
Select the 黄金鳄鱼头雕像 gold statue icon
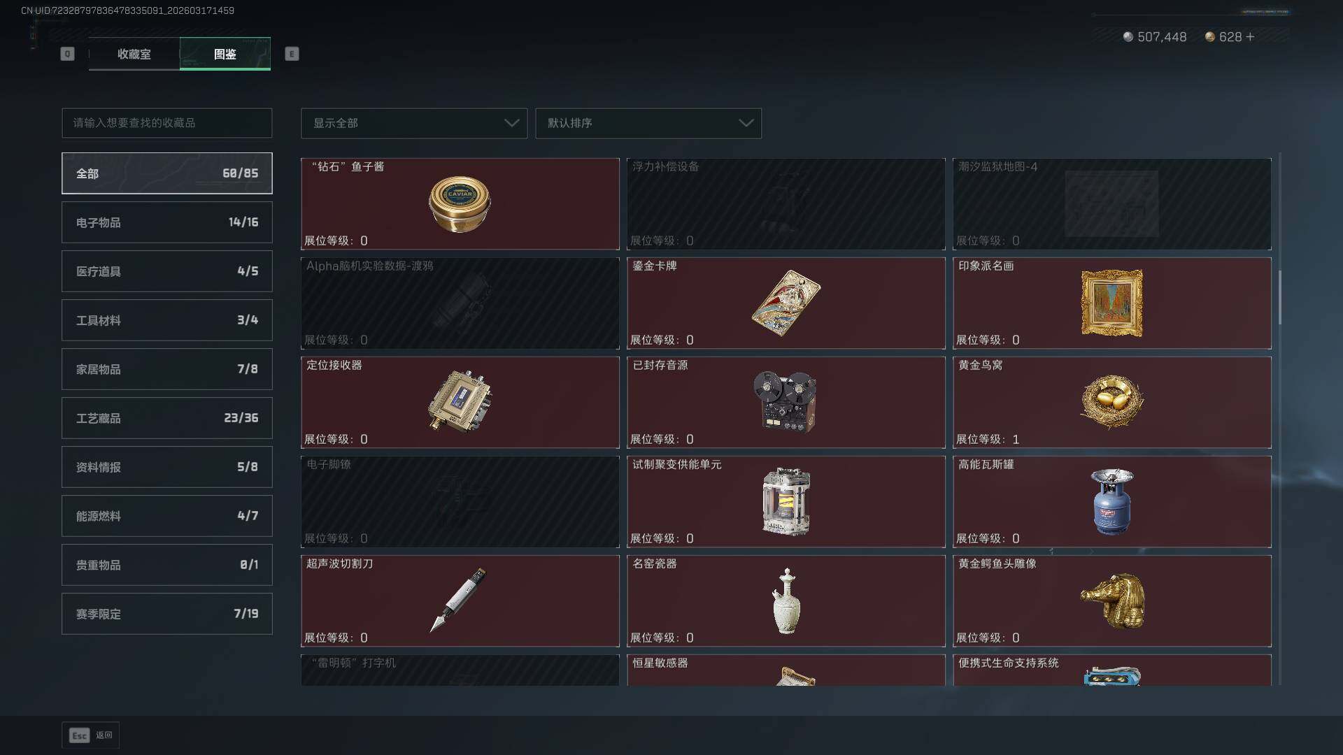click(1112, 601)
